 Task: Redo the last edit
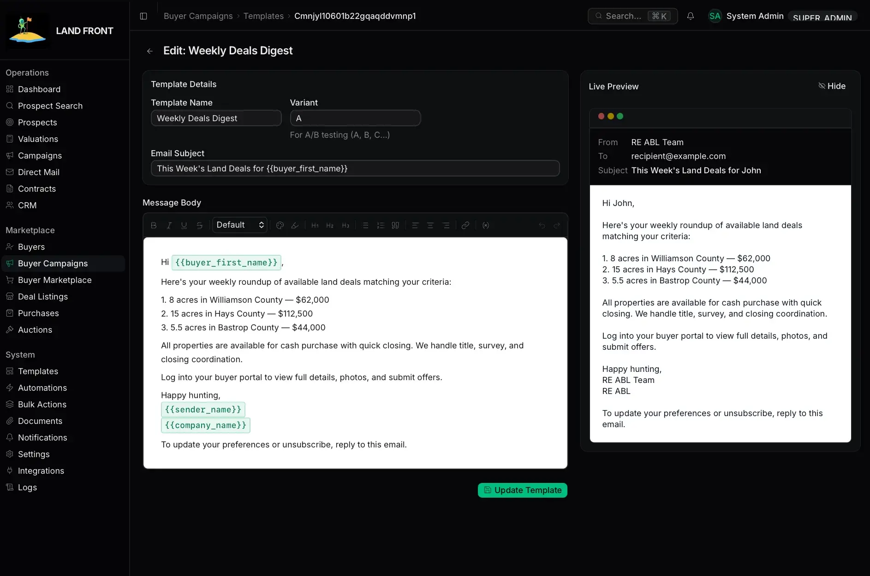click(557, 225)
